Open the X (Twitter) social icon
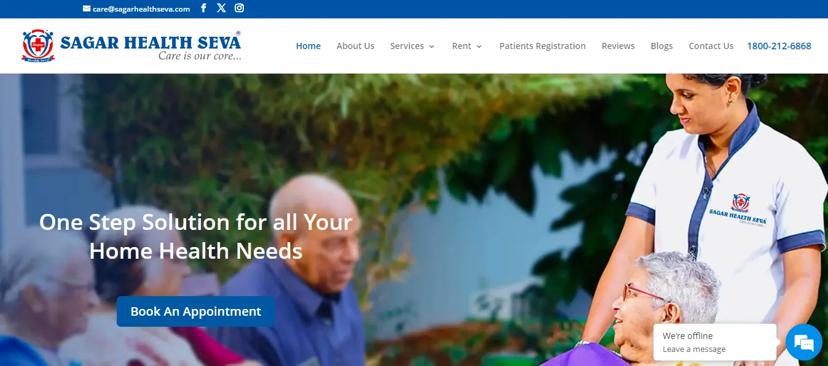This screenshot has height=366, width=828. 221,8
